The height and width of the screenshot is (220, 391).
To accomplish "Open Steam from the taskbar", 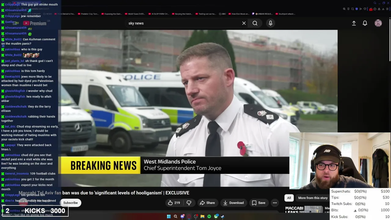I will point(222,216).
